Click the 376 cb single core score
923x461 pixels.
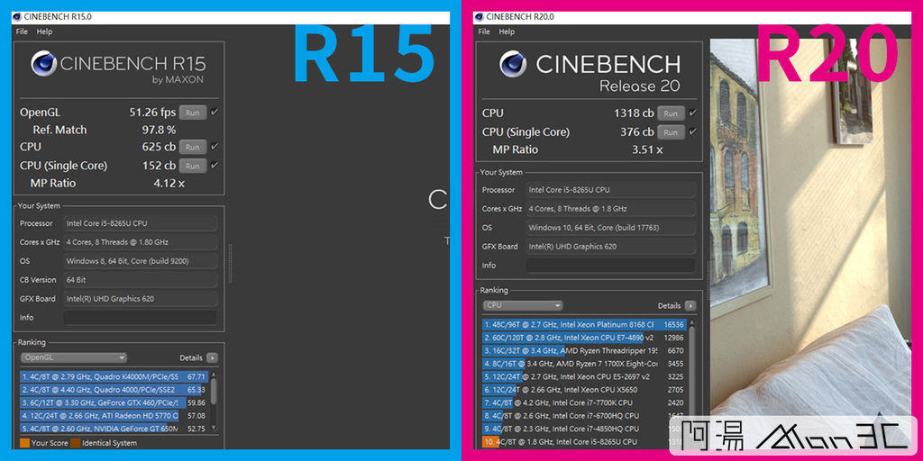coord(637,131)
